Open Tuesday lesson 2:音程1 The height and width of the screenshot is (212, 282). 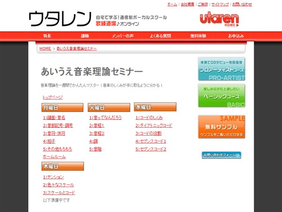(x=96, y=126)
